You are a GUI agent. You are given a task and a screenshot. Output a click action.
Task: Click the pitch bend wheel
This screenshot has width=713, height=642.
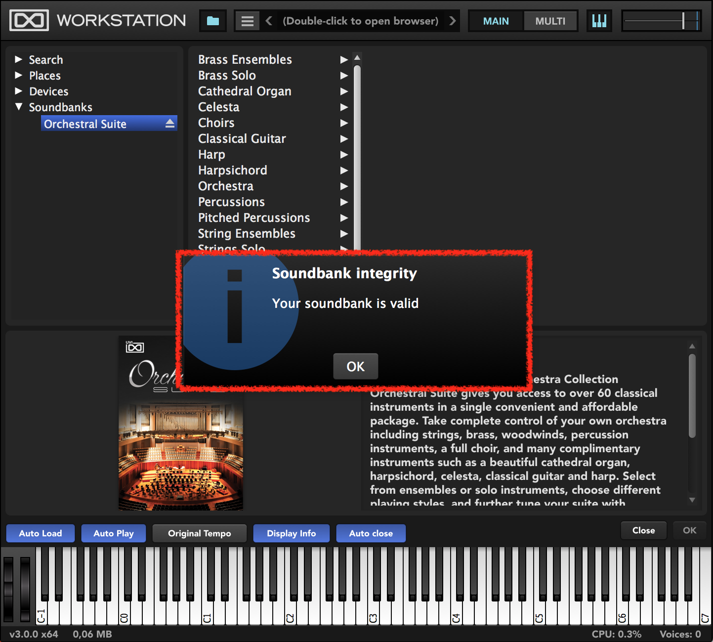point(9,589)
